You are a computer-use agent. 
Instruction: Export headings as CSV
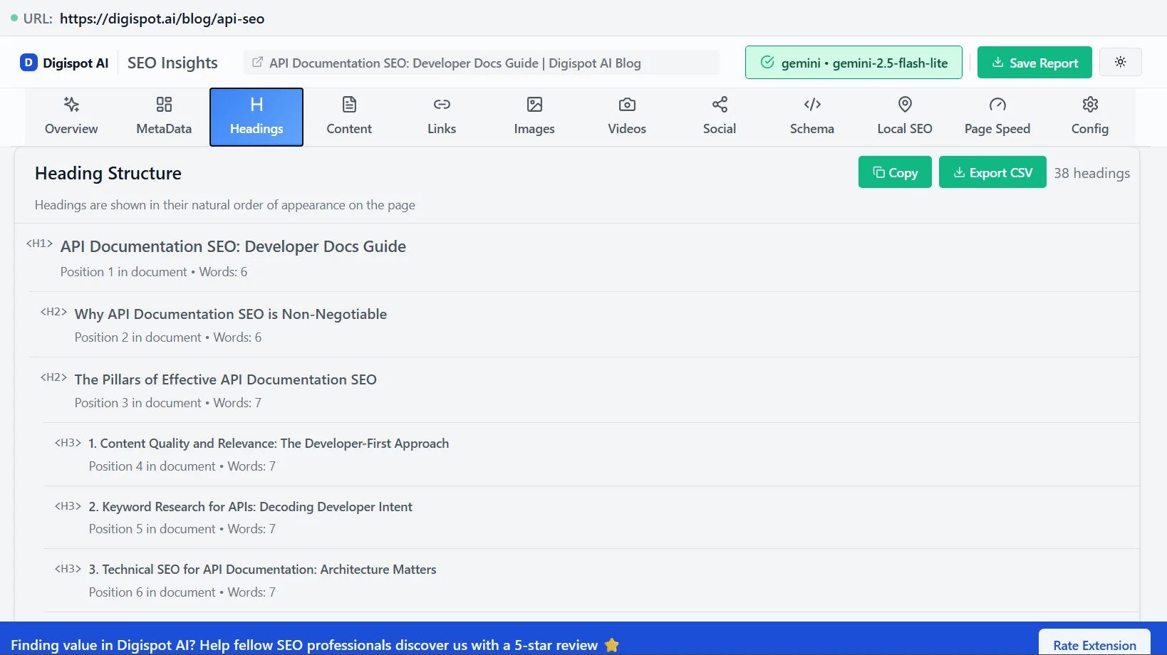992,172
